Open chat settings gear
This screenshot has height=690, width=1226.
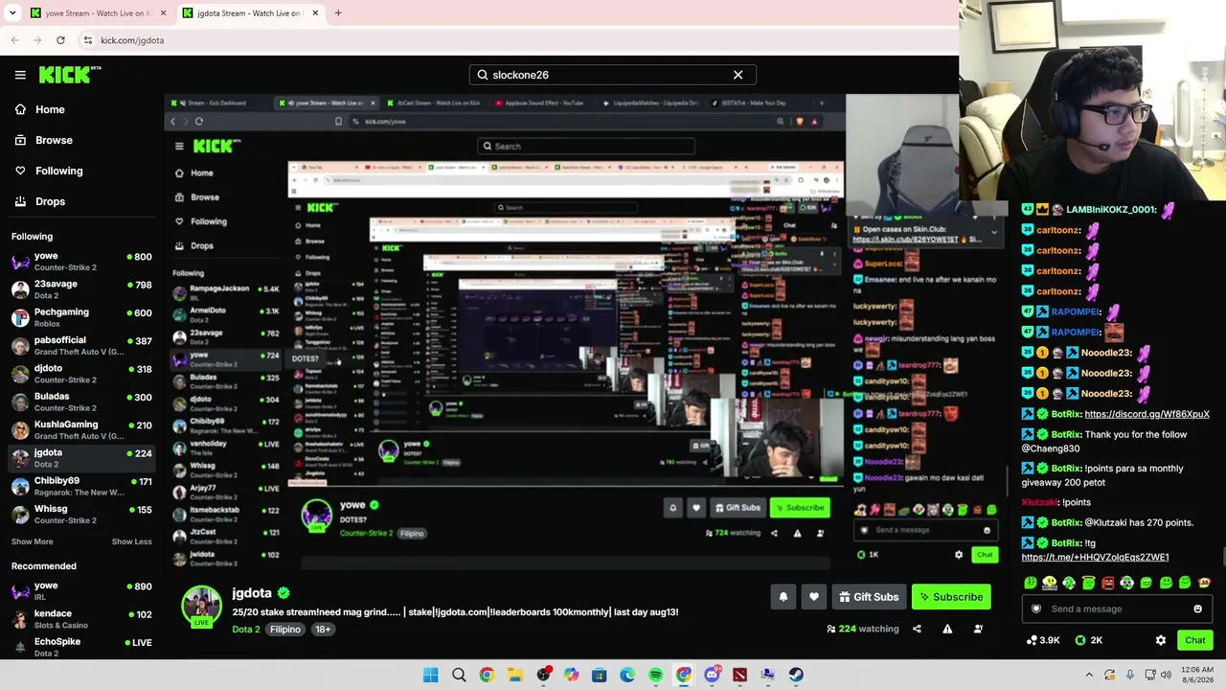(1160, 640)
